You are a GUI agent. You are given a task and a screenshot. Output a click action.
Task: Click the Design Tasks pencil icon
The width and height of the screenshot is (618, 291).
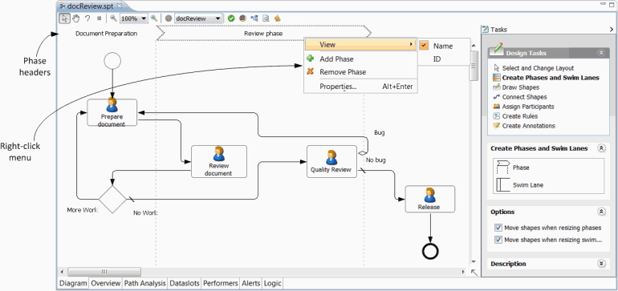pyautogui.click(x=497, y=50)
